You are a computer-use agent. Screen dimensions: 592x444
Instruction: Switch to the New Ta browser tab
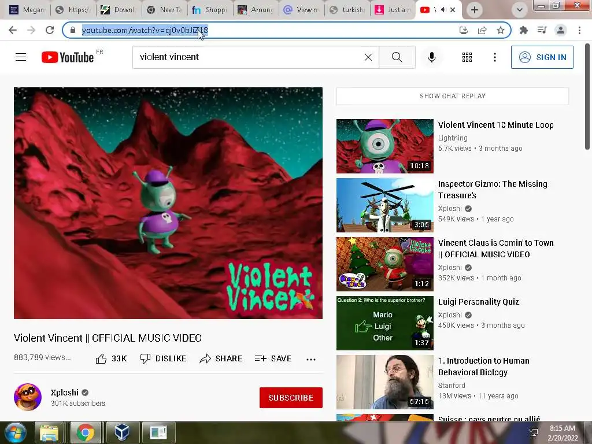pyautogui.click(x=164, y=10)
